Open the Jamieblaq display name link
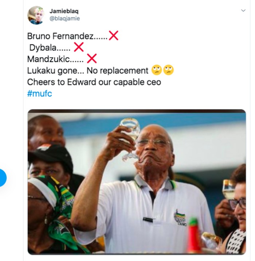Screen dimensions: 255x261 pos(61,11)
